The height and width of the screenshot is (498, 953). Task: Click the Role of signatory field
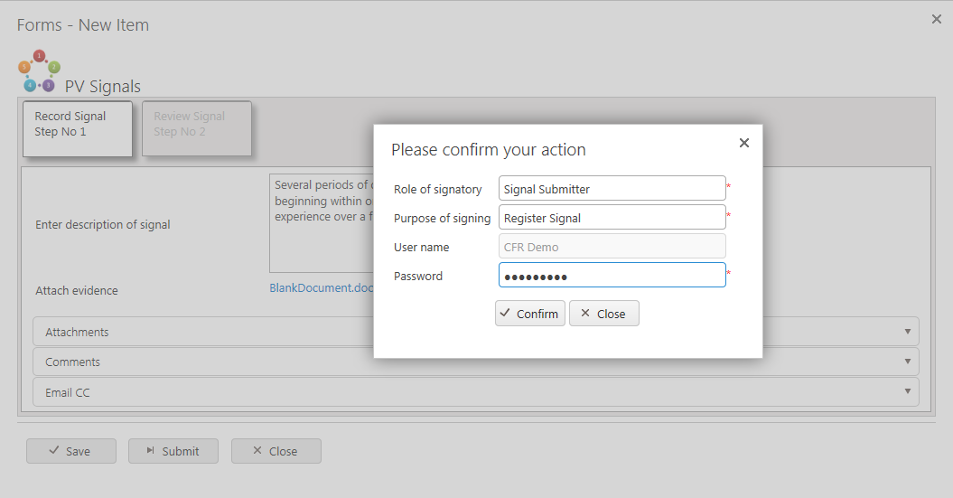point(612,189)
